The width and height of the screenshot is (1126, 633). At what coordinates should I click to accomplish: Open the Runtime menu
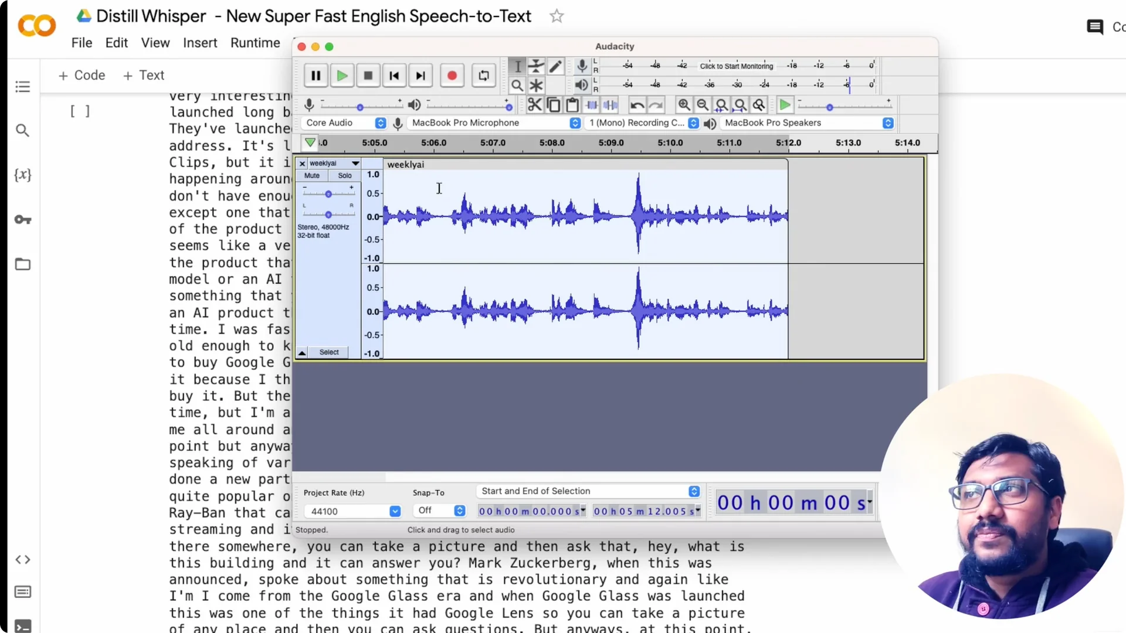tap(255, 43)
